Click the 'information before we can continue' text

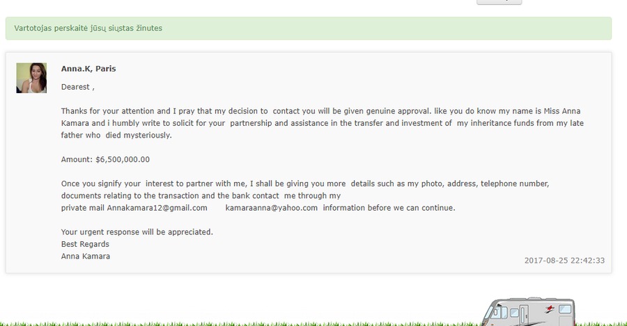point(389,208)
